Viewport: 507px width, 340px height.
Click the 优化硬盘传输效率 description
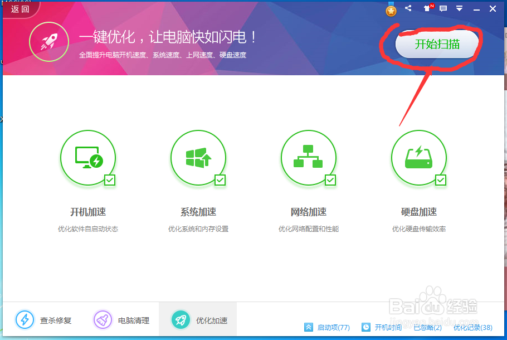point(419,229)
